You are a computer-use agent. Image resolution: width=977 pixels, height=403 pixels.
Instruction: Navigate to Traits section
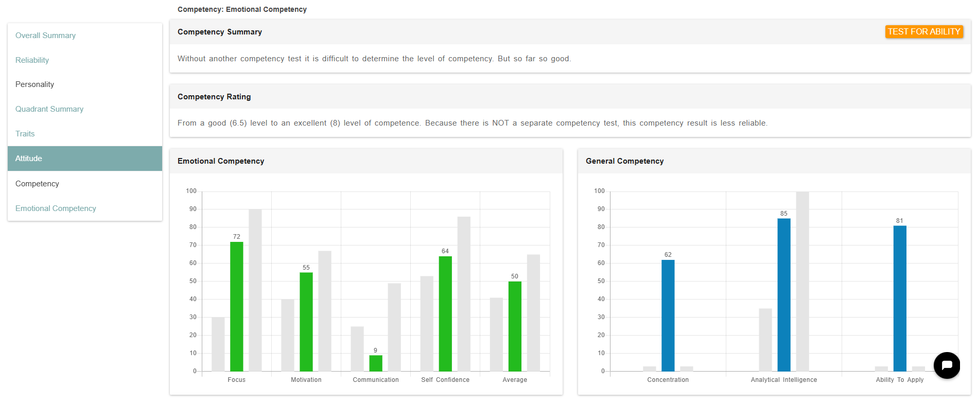[x=25, y=134]
